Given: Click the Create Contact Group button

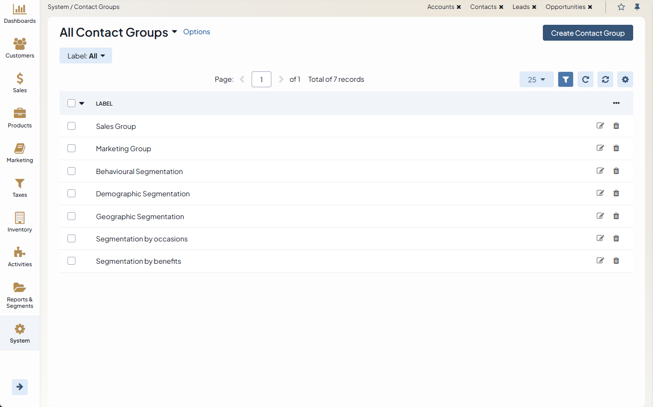Looking at the screenshot, I should 588,33.
